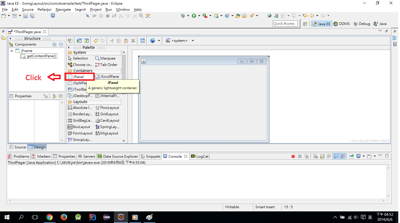The image size is (400, 223).
Task: Click the Debug bug toolbar icon
Action: pos(183,16)
